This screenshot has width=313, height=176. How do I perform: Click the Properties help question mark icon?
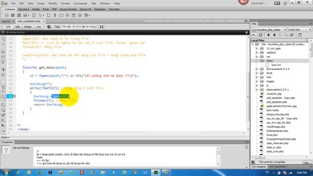(246, 147)
